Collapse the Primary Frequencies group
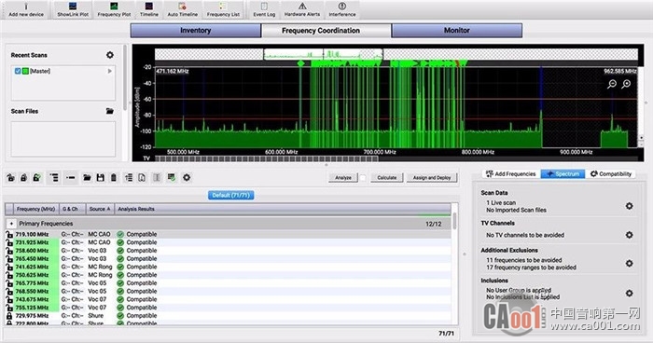 click(x=11, y=224)
